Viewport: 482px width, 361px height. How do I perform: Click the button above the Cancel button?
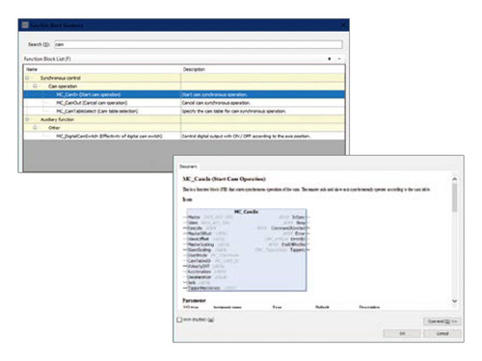point(442,322)
